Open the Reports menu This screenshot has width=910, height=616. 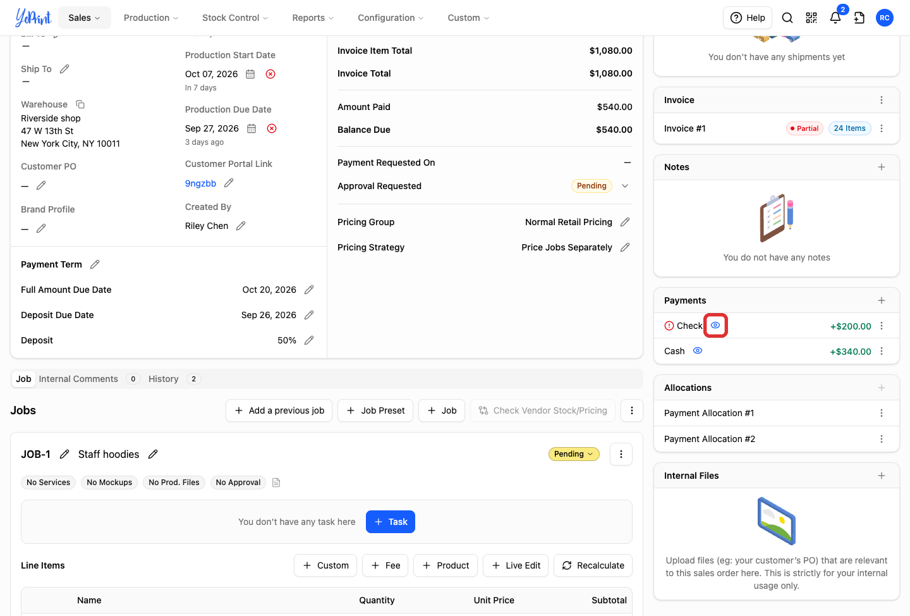click(313, 18)
